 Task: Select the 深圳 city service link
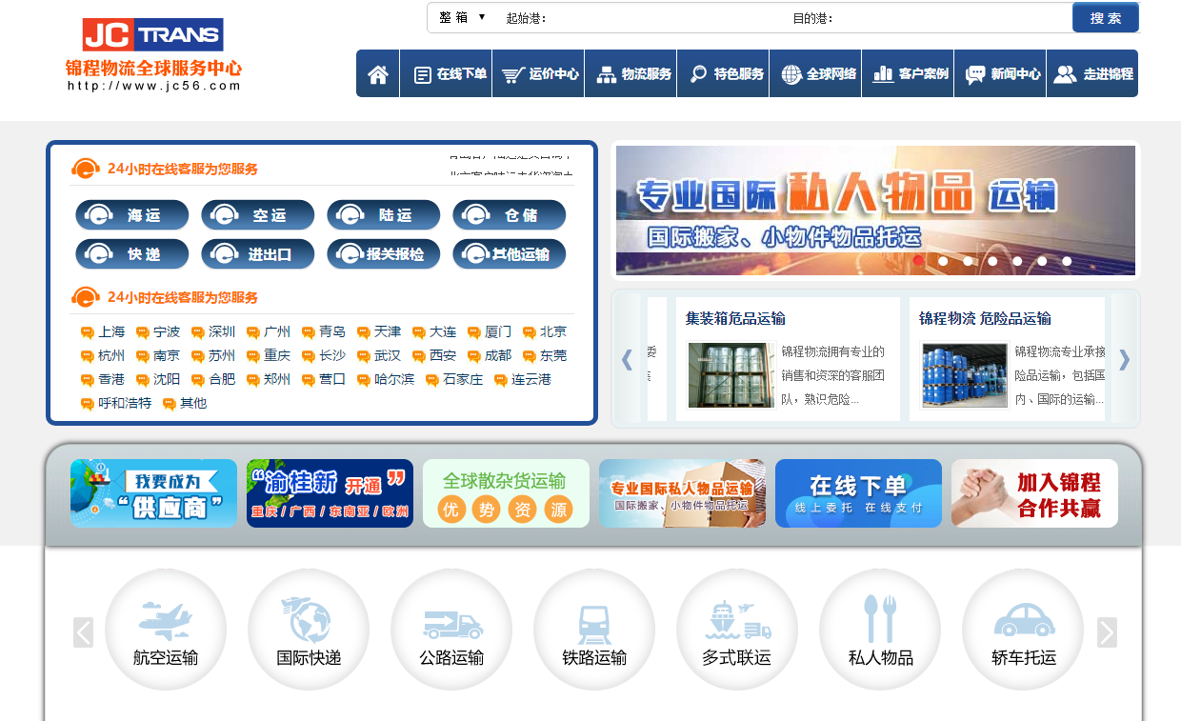tap(214, 332)
